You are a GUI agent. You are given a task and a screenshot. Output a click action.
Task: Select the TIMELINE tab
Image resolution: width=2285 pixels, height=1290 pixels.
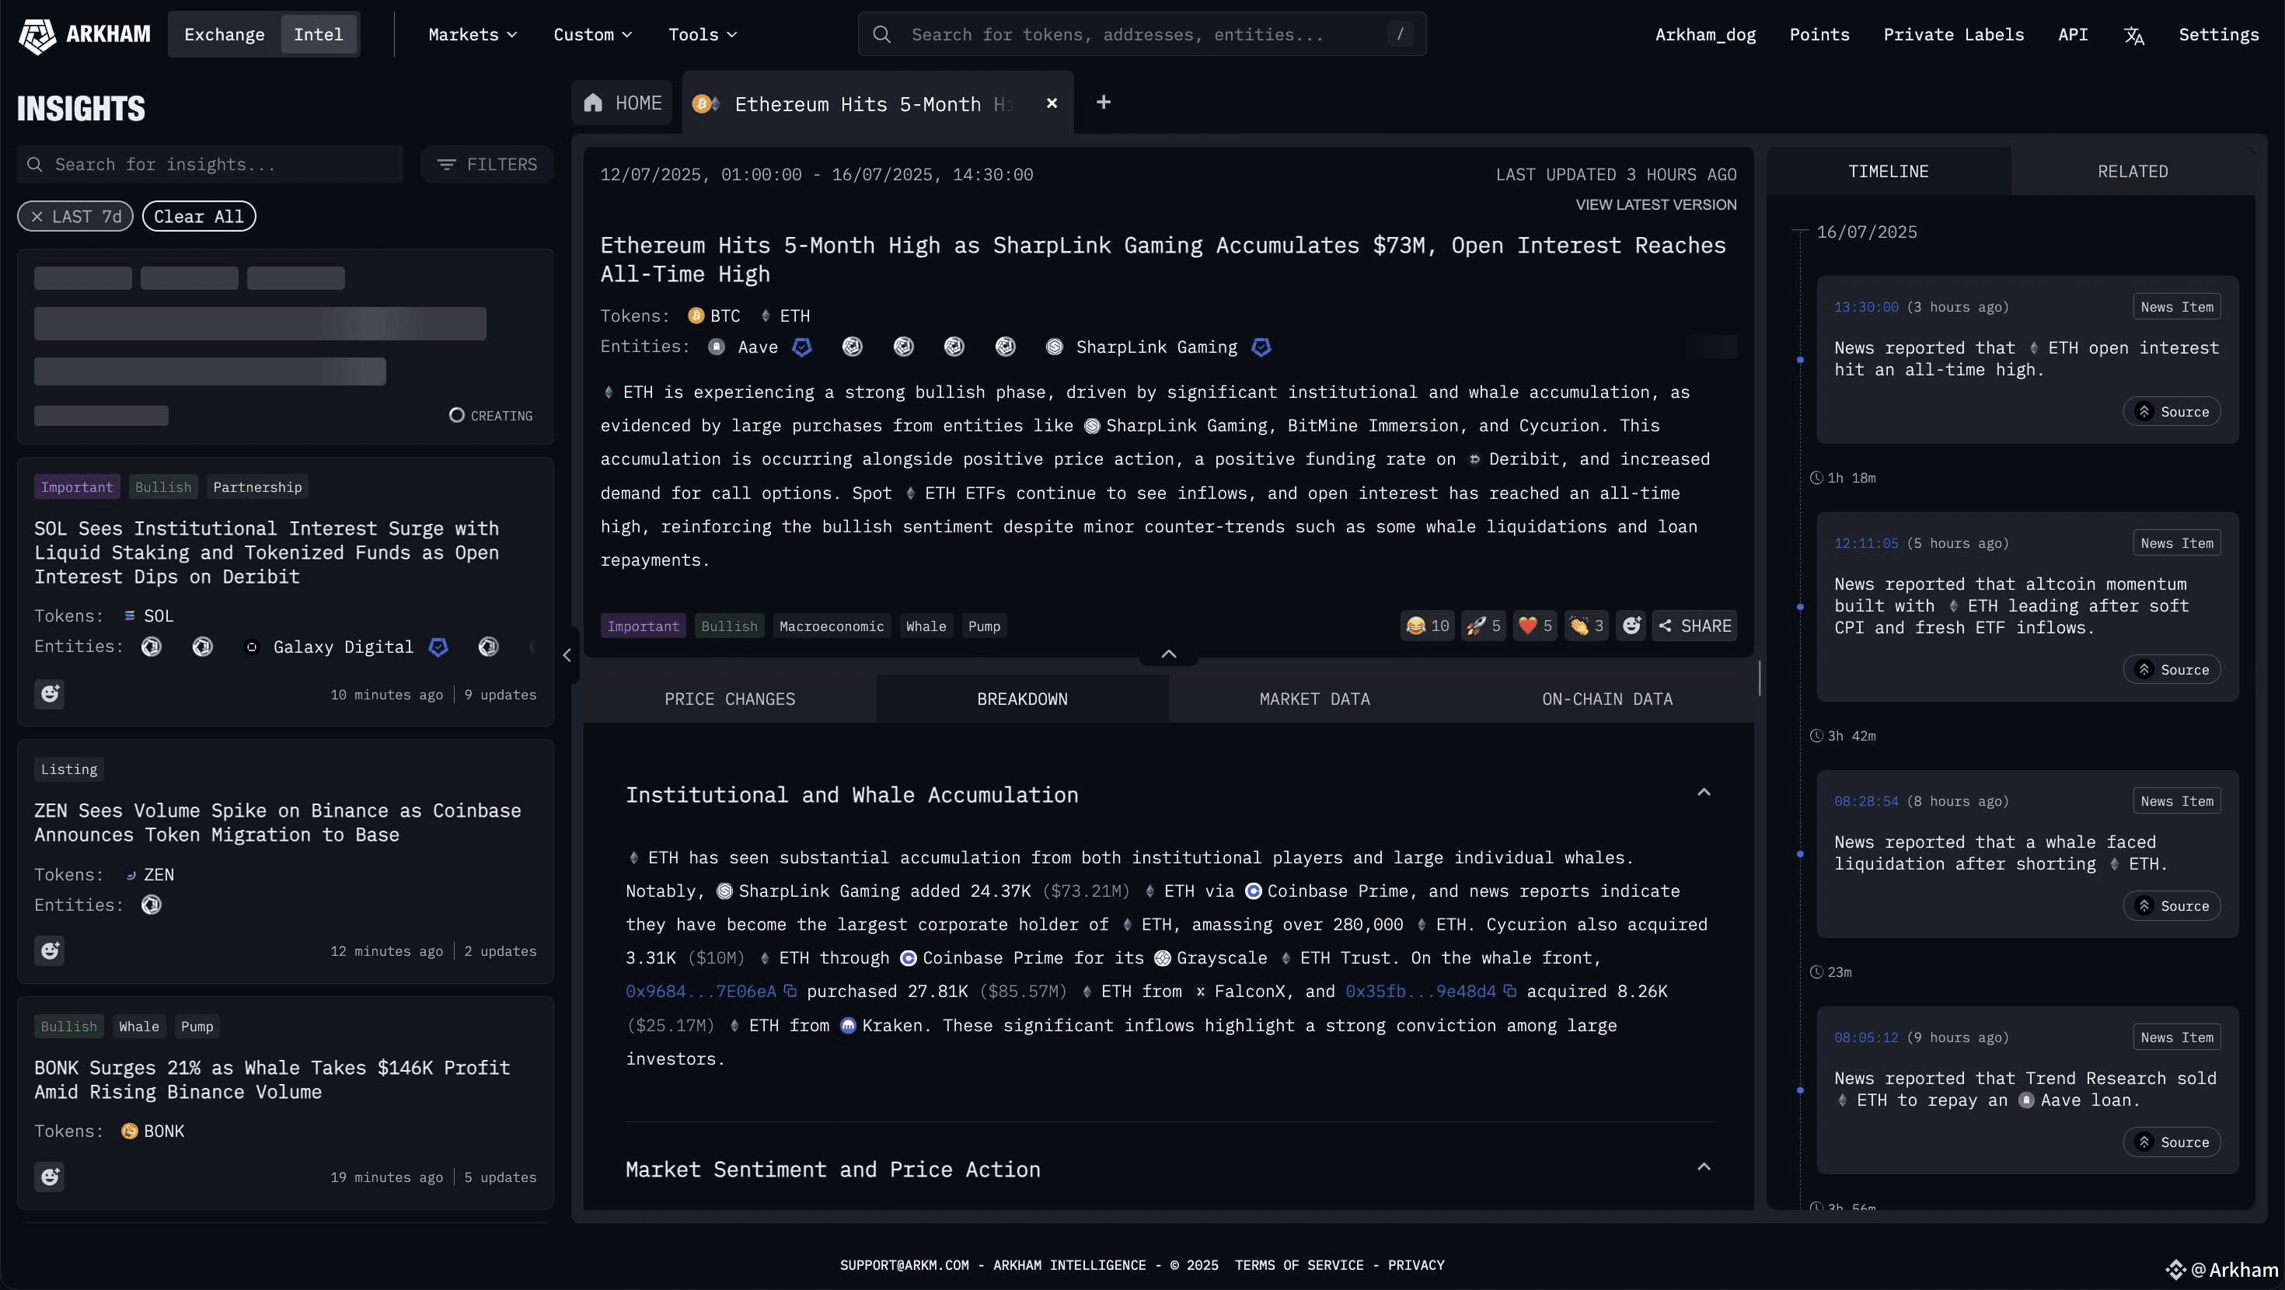pyautogui.click(x=1889, y=171)
